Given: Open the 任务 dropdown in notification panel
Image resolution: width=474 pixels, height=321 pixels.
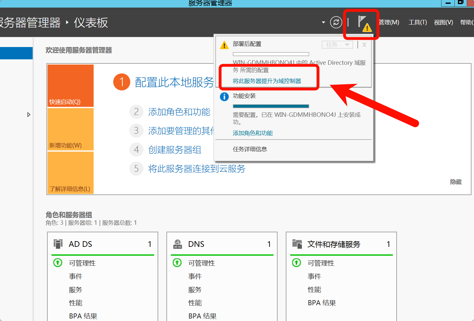Looking at the screenshot, I should (x=337, y=45).
